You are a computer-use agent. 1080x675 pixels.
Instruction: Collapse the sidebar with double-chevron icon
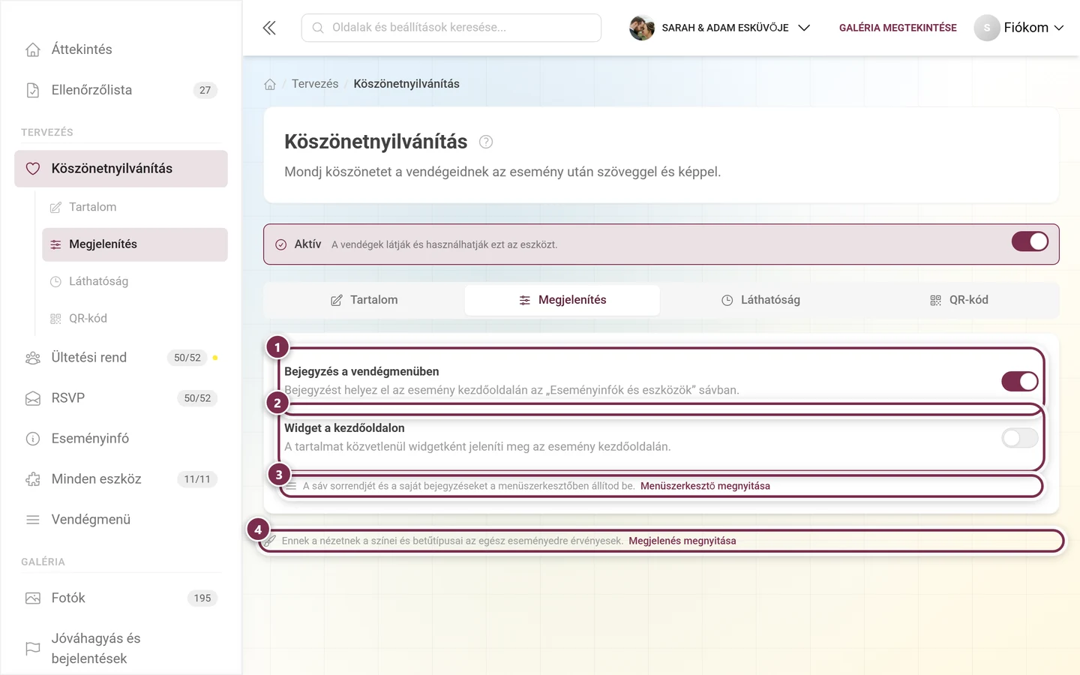click(269, 28)
